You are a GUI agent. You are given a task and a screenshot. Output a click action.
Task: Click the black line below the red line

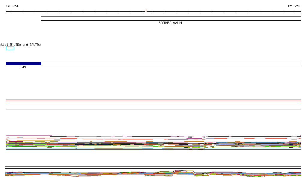coord(153,110)
